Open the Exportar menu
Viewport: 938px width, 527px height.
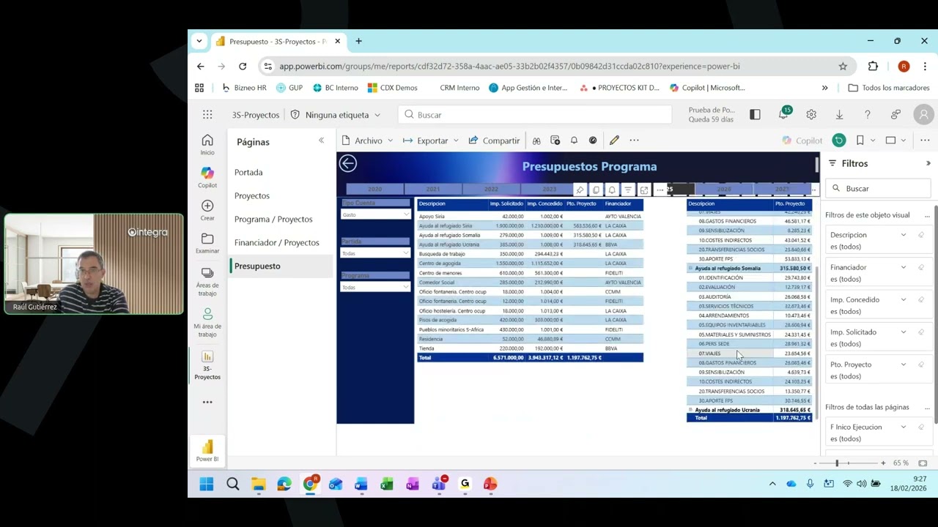click(431, 141)
